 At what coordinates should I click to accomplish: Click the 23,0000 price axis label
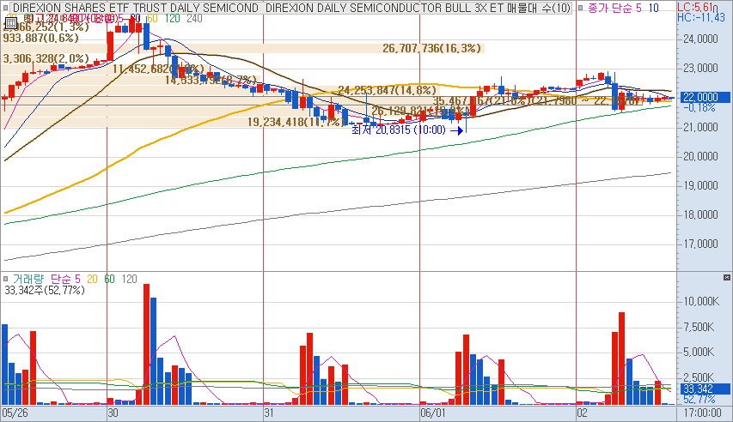[700, 68]
